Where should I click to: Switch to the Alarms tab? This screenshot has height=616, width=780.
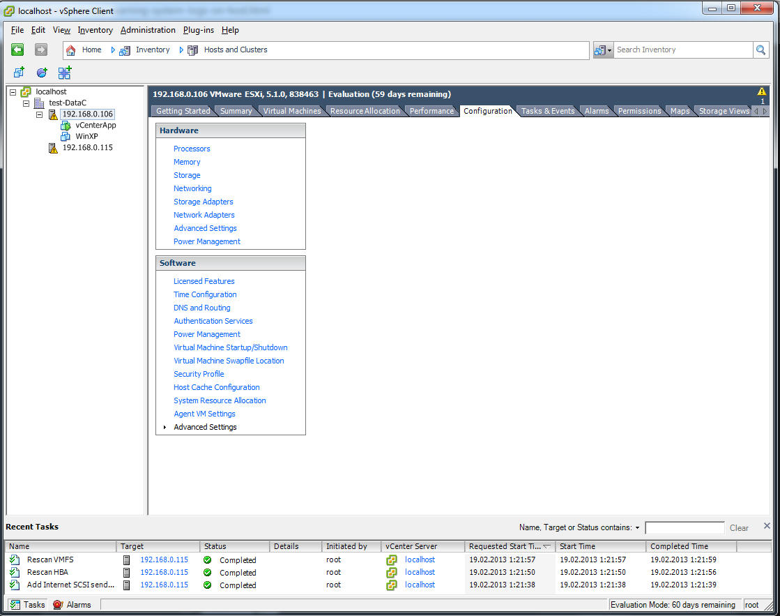(x=597, y=111)
